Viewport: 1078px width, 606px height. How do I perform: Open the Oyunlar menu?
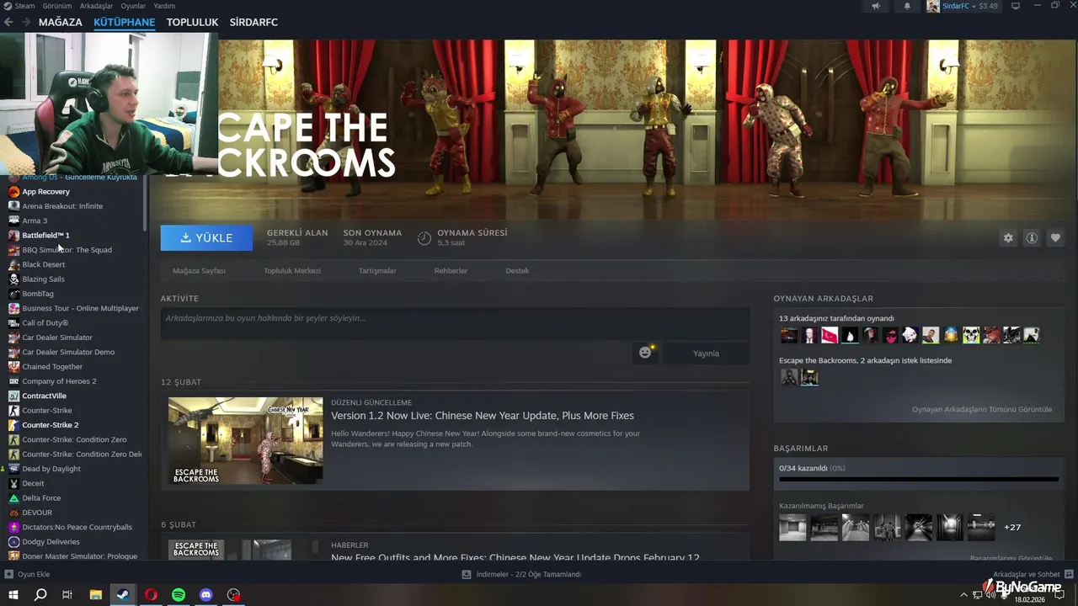[133, 6]
